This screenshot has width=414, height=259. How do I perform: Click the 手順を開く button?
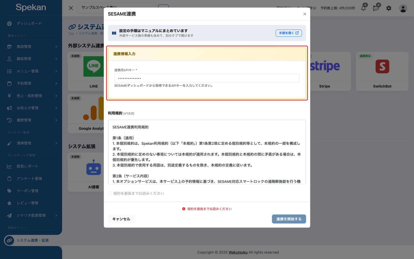click(289, 33)
